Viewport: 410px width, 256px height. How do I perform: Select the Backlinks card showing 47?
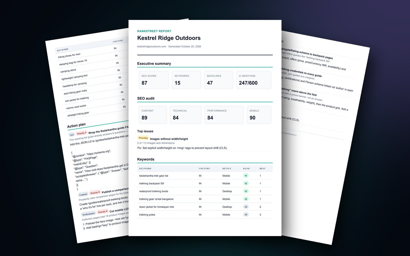pyautogui.click(x=219, y=80)
